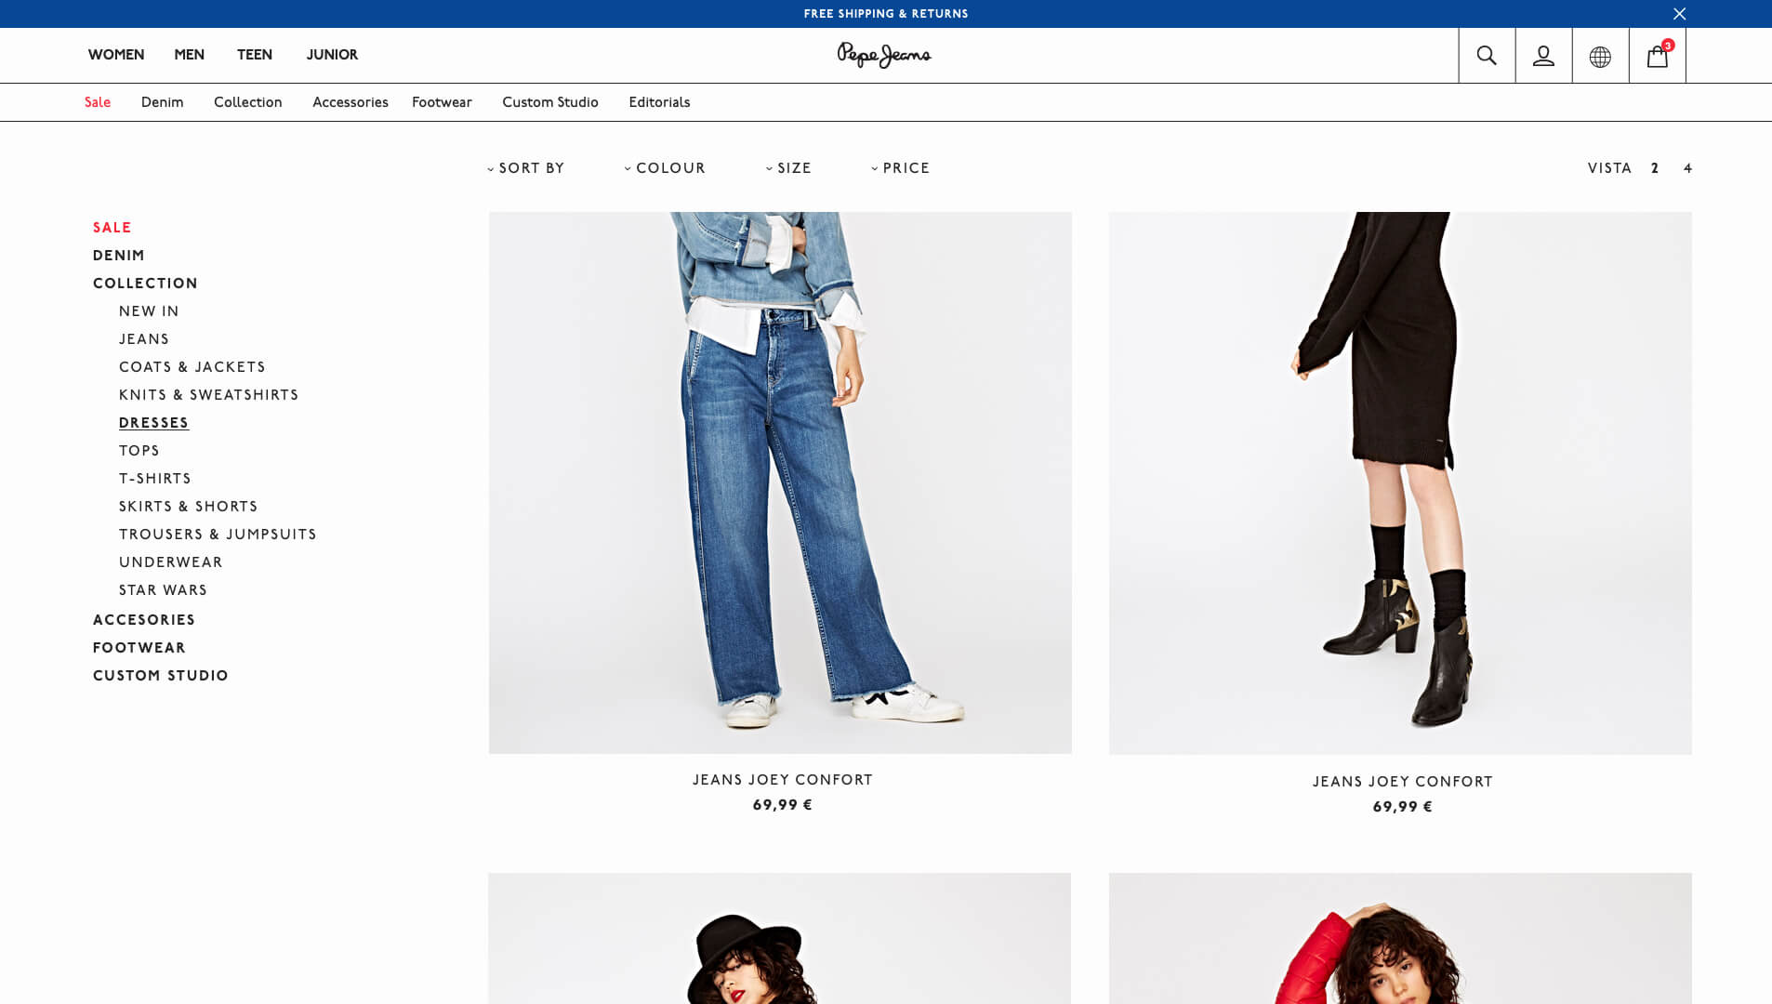
Task: Open the red jacket model product image
Action: tap(1400, 938)
